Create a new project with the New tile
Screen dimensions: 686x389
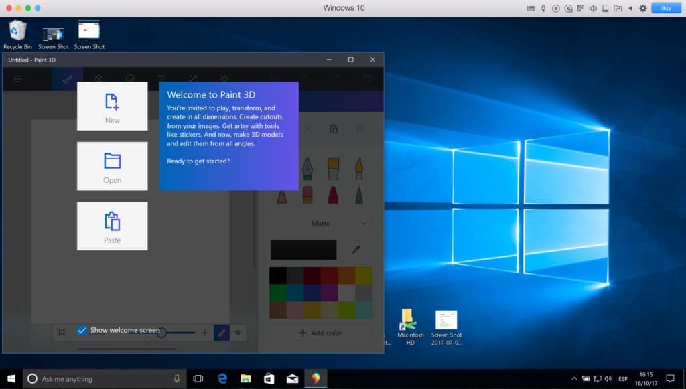(x=112, y=106)
